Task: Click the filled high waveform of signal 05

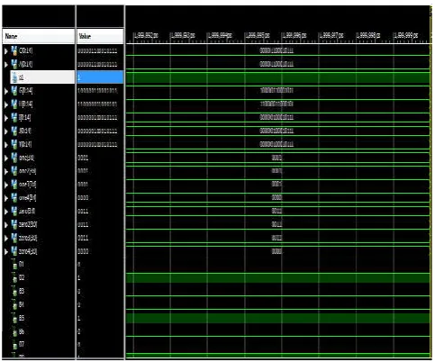Action: pyautogui.click(x=278, y=319)
